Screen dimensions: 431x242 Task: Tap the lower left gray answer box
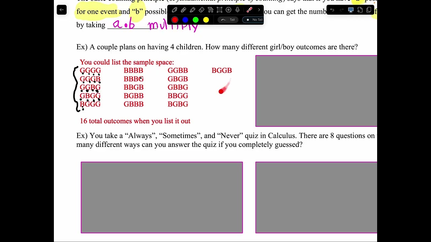[x=162, y=198]
